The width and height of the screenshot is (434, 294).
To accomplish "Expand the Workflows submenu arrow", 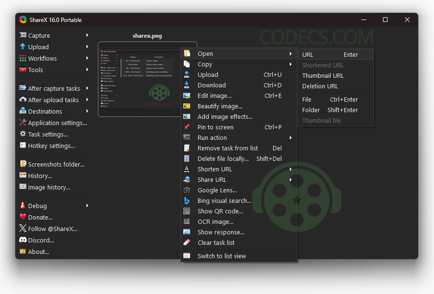I will (x=87, y=58).
